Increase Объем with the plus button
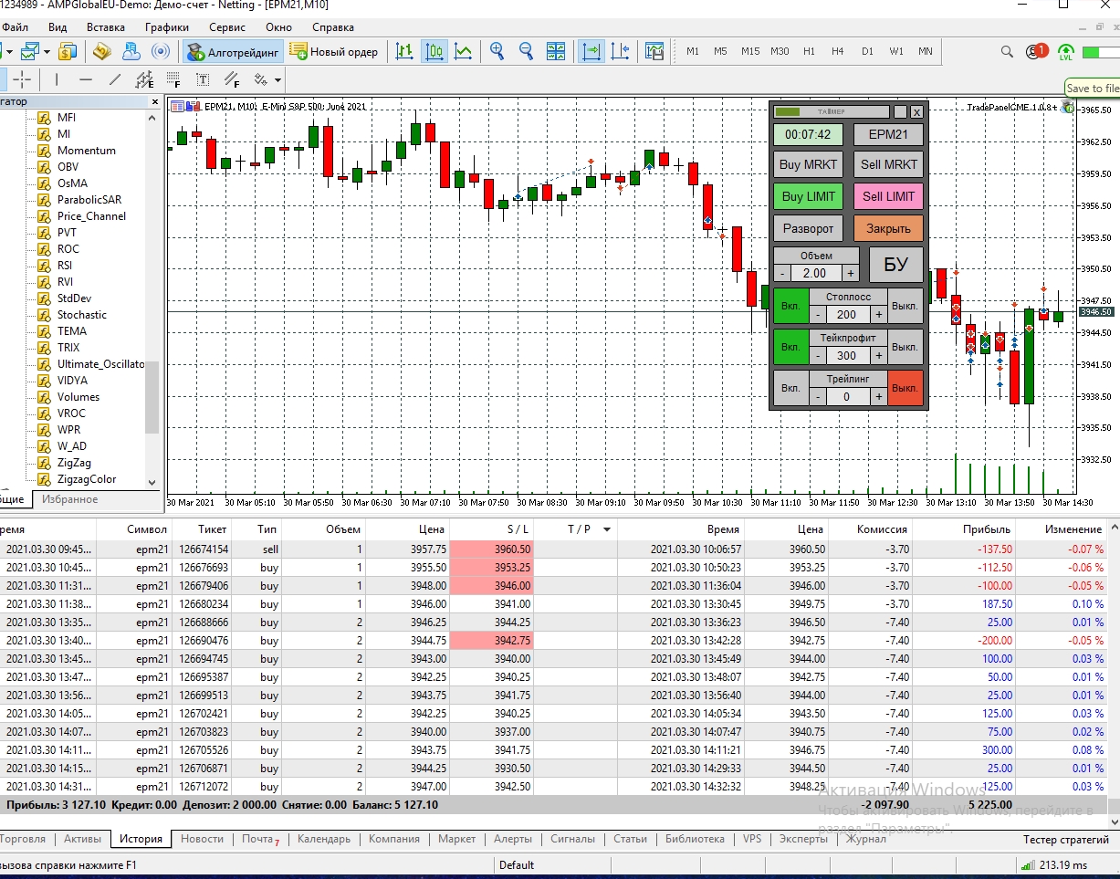The width and height of the screenshot is (1120, 879). click(850, 273)
